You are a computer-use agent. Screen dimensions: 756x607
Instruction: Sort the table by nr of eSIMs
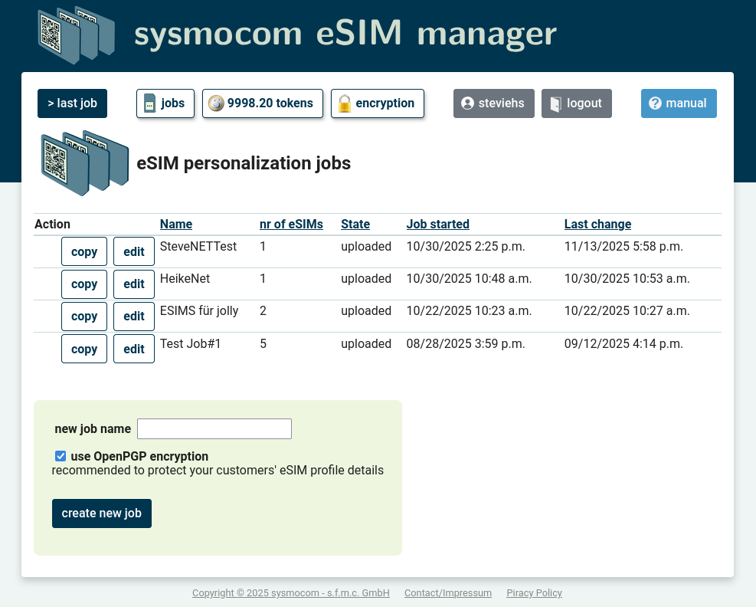tap(291, 224)
